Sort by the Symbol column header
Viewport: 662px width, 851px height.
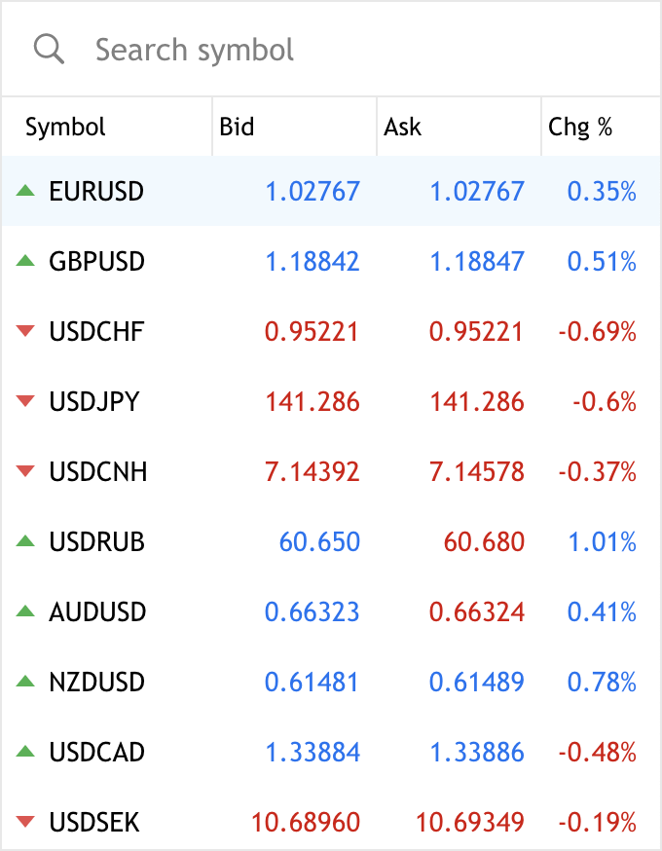[66, 128]
